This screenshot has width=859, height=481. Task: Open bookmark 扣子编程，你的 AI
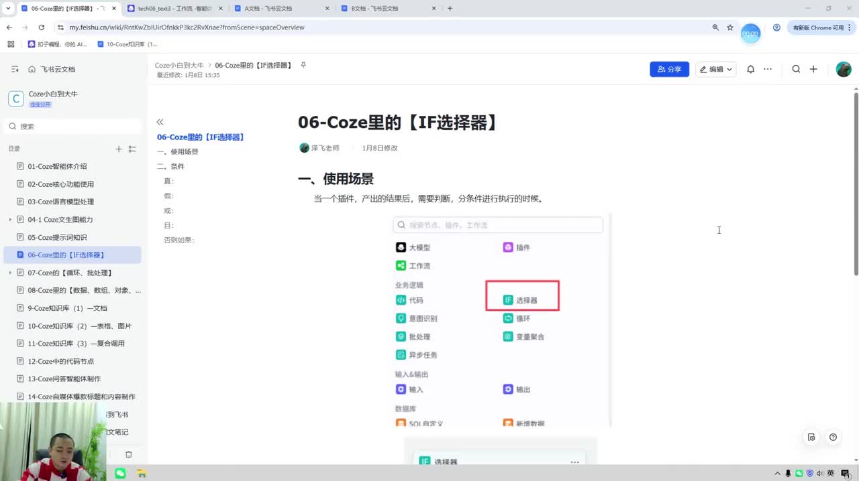(58, 44)
